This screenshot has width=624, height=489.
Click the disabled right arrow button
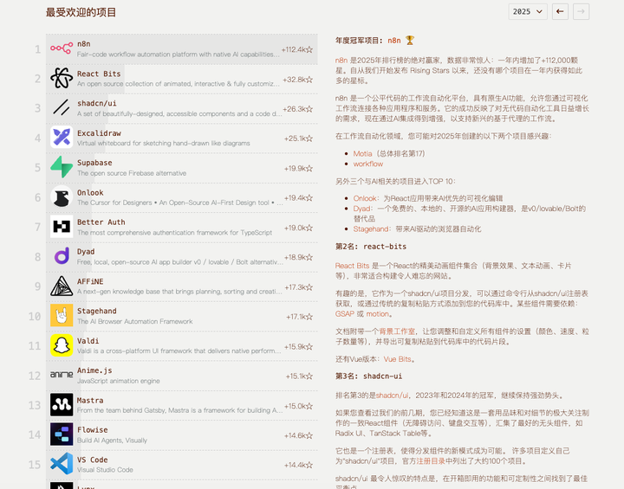581,11
